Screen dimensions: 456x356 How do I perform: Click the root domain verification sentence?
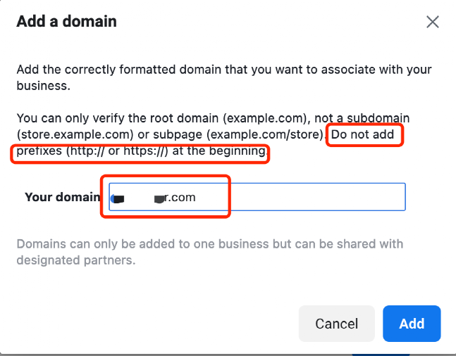pyautogui.click(x=213, y=127)
